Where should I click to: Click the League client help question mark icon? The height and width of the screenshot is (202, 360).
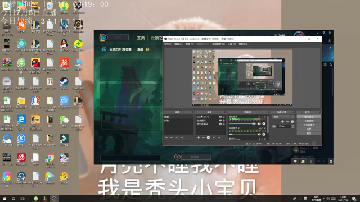click(147, 49)
